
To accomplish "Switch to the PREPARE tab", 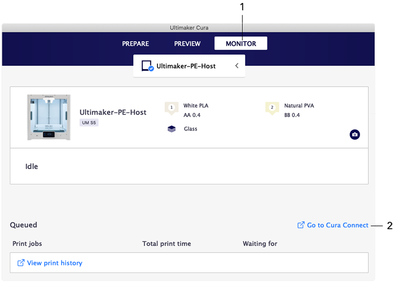I will pyautogui.click(x=135, y=44).
